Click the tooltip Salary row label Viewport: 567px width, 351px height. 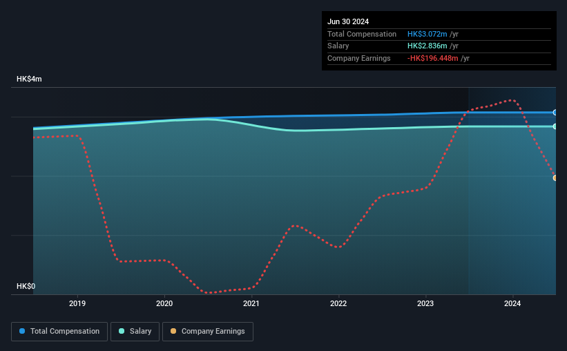click(x=338, y=46)
